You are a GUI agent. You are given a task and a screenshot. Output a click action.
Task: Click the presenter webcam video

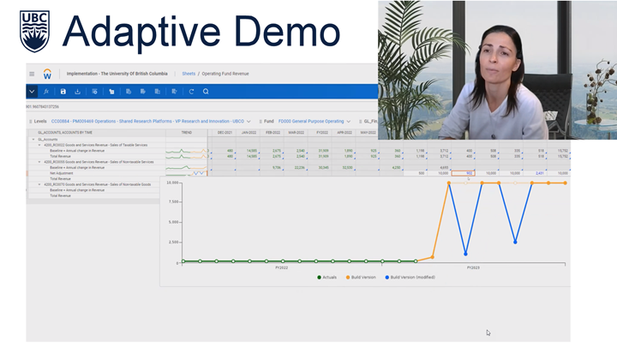(497, 70)
